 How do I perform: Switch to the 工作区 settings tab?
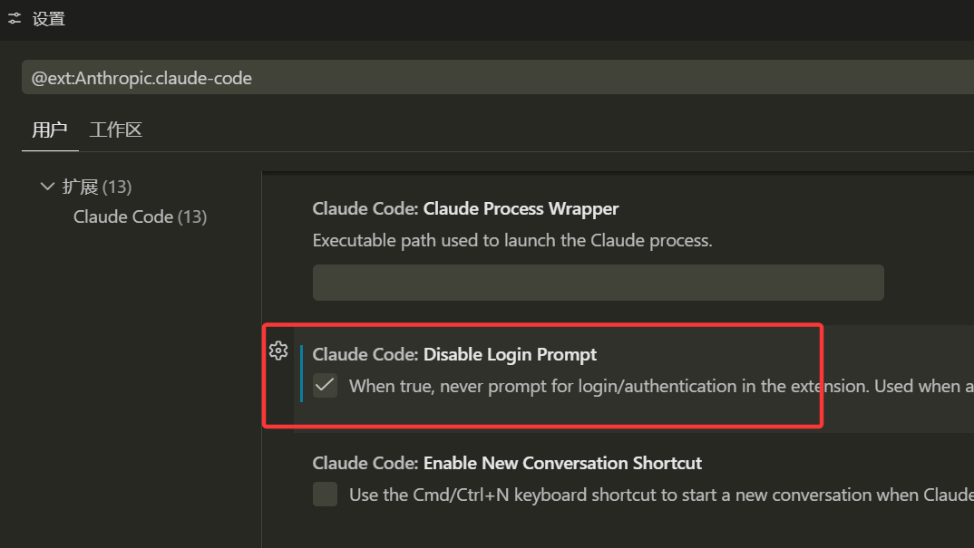click(x=115, y=130)
